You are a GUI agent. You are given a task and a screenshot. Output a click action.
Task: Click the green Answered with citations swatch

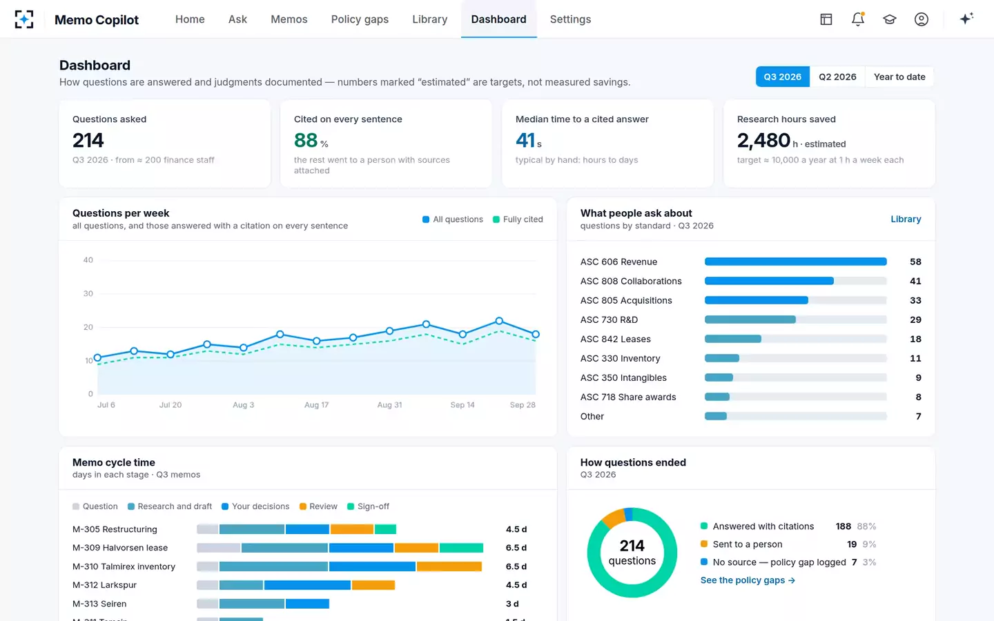(704, 526)
